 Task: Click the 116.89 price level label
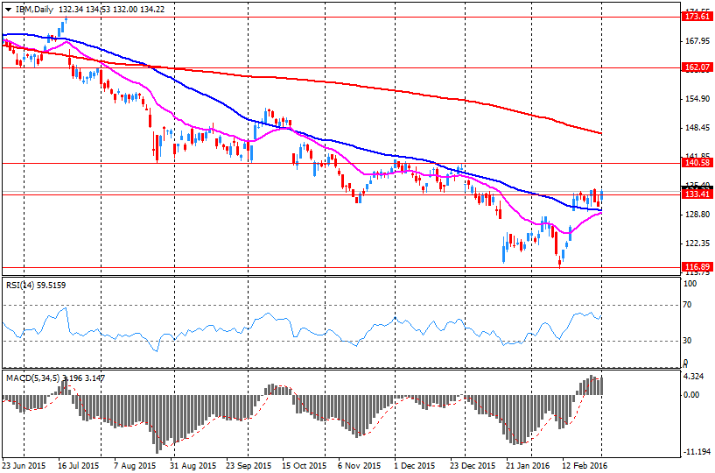pos(697,266)
